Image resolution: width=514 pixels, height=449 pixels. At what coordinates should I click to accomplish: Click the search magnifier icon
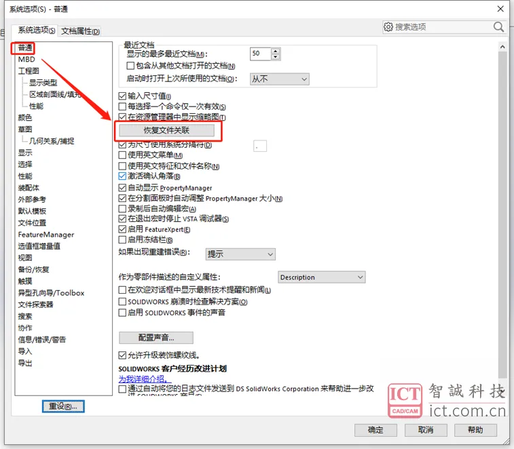[498, 27]
